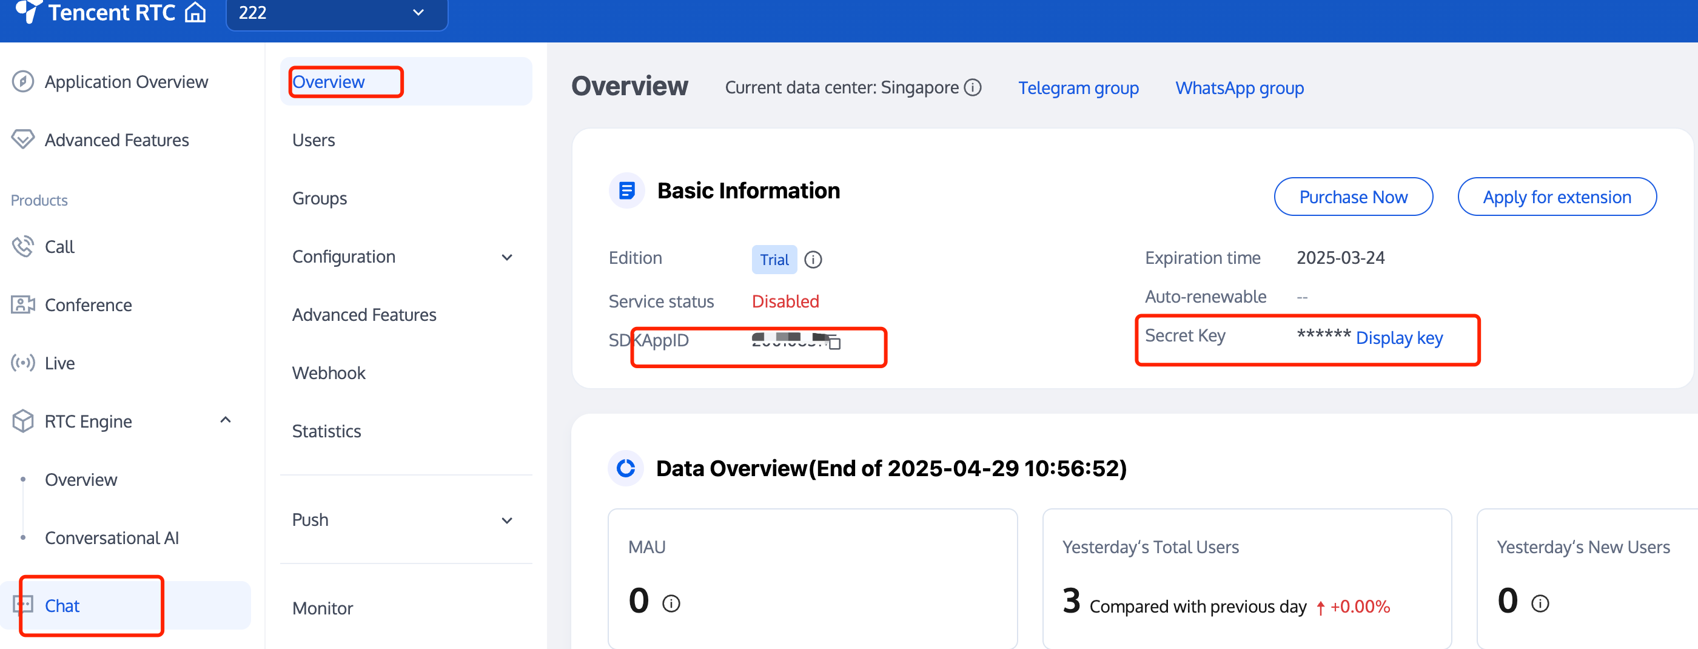Open Application Overview page
Screen dimensions: 1698x649
click(x=126, y=82)
